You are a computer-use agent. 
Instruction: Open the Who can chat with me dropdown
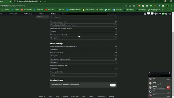point(83,38)
